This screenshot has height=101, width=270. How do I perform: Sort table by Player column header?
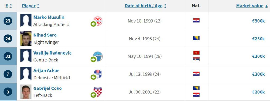(31, 6)
